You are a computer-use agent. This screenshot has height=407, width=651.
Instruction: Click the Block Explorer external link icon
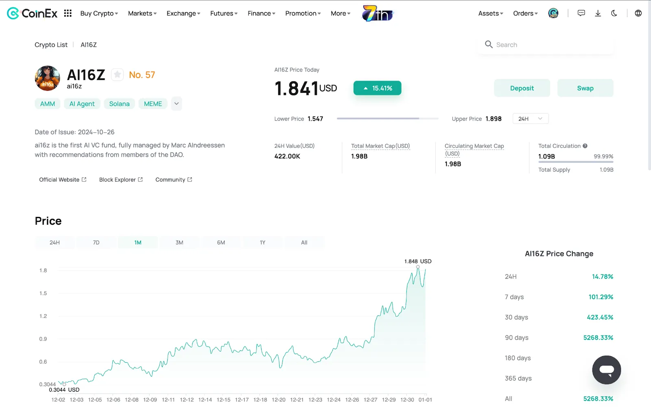140,179
